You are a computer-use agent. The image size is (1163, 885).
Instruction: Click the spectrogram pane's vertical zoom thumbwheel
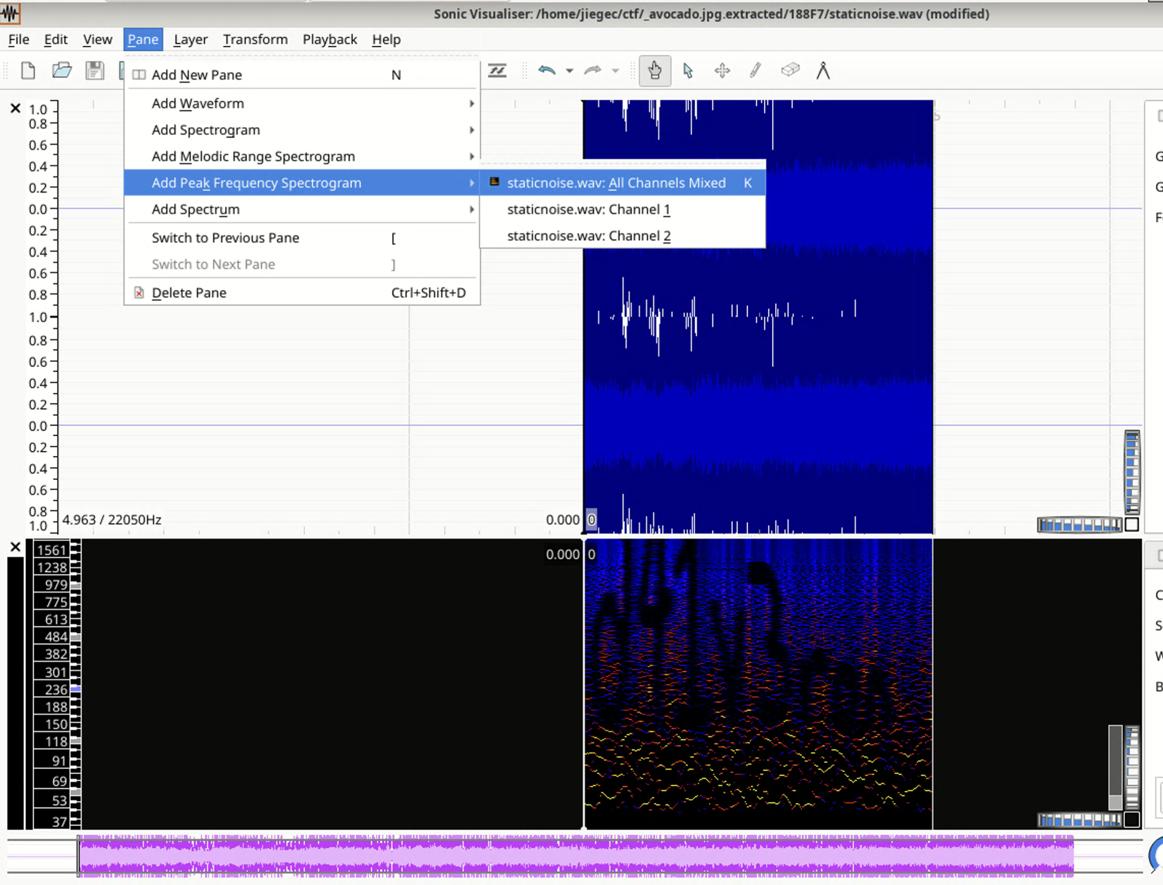[1132, 768]
